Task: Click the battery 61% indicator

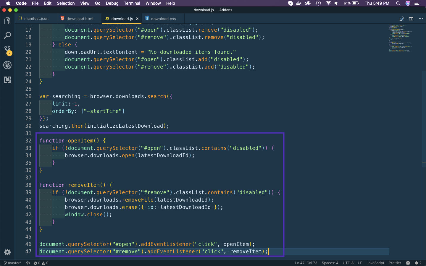Action: (x=351, y=3)
